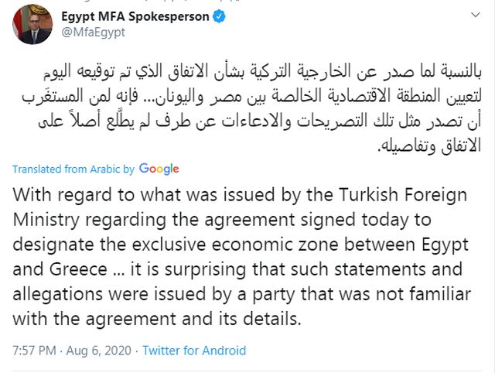Click the 7:57 PM timestamp
The width and height of the screenshot is (495, 373).
point(33,351)
